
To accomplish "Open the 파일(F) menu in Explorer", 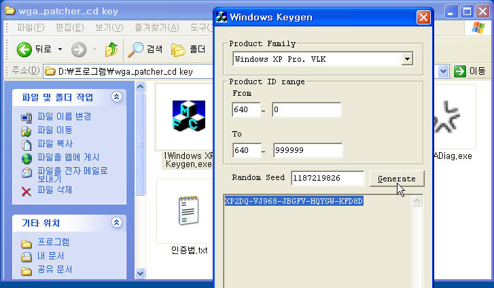I will (x=31, y=28).
